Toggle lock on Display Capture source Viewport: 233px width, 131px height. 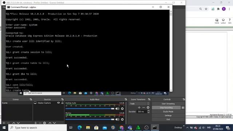click(62, 103)
